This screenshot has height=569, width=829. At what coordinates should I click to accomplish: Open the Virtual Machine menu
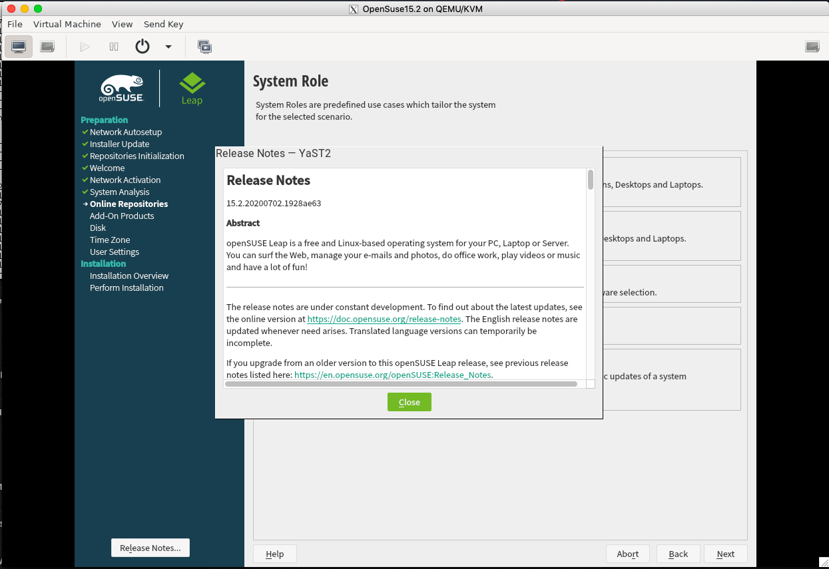click(x=67, y=24)
